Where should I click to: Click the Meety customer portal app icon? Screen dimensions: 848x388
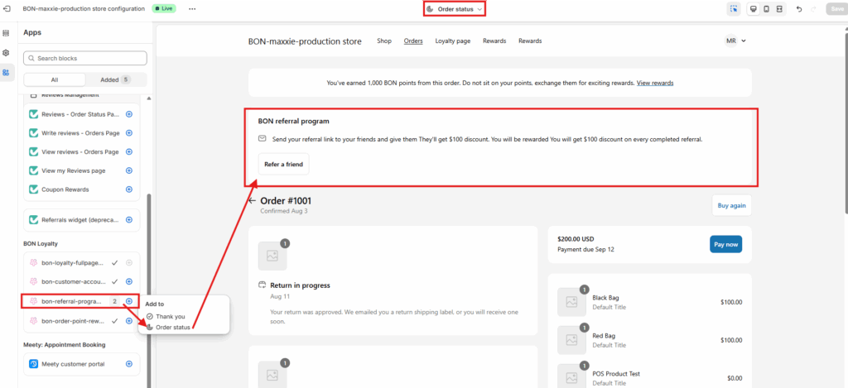click(33, 364)
